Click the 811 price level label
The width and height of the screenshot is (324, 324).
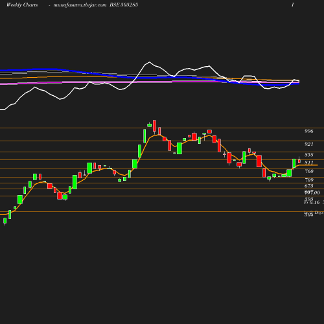(x=309, y=163)
